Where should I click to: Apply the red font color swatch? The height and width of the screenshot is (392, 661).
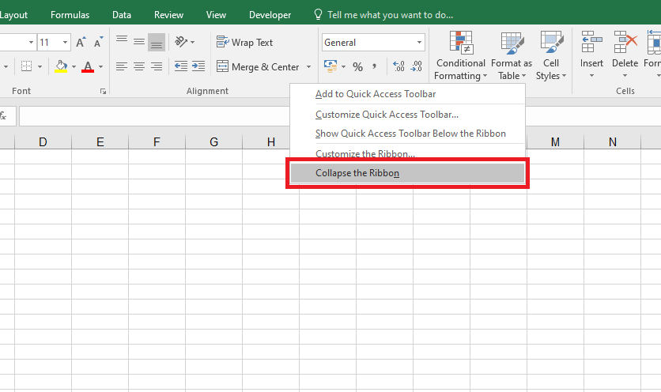click(x=88, y=67)
